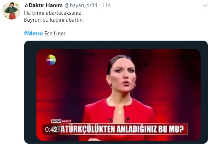Viewport: 210px width, 148px height.
Task: Click the dot separator before 11s
Action: [x=100, y=6]
